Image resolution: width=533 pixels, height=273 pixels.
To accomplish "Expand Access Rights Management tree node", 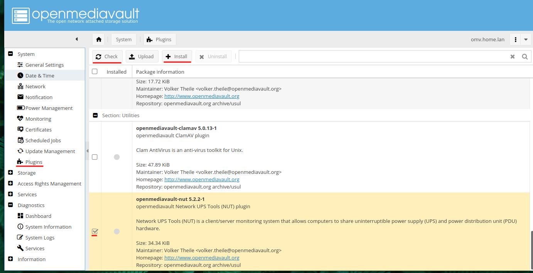I will pyautogui.click(x=10, y=184).
